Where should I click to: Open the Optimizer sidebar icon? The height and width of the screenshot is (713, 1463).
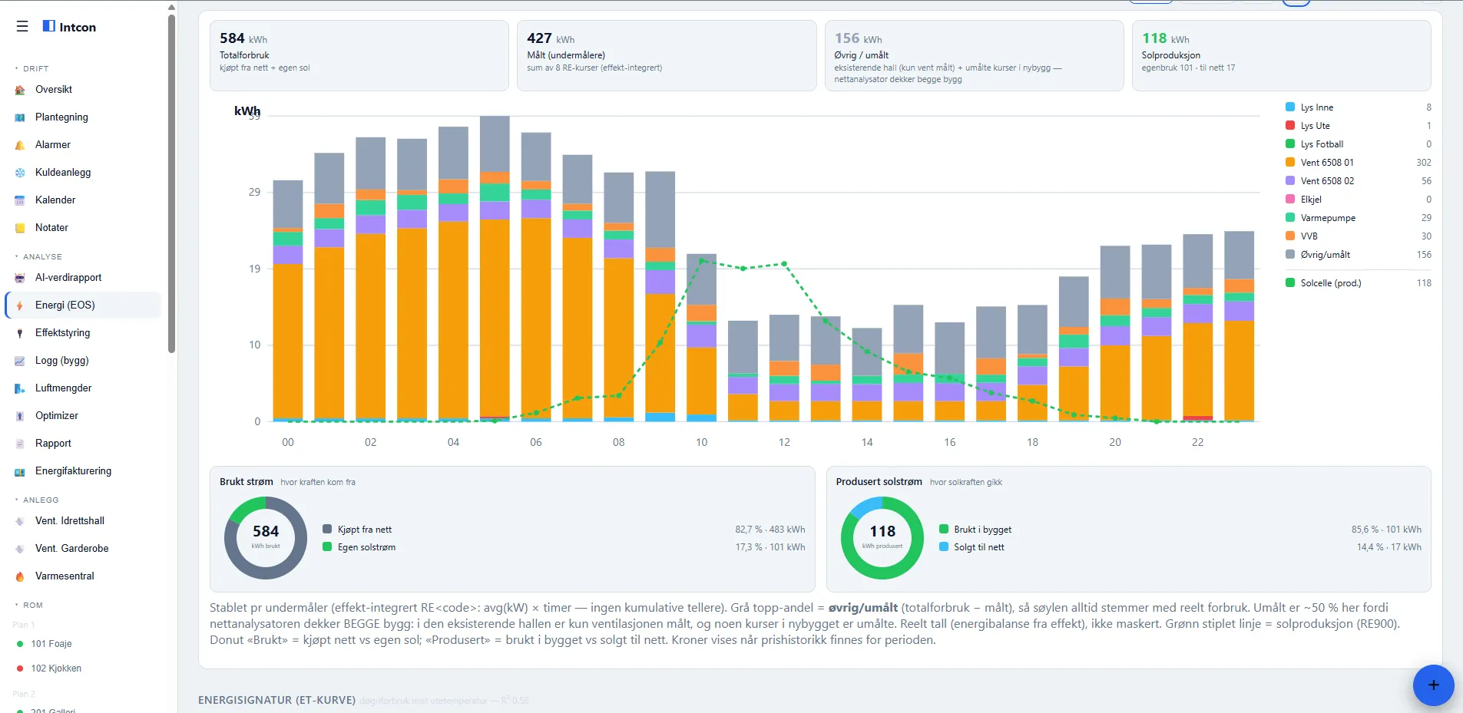tap(20, 416)
